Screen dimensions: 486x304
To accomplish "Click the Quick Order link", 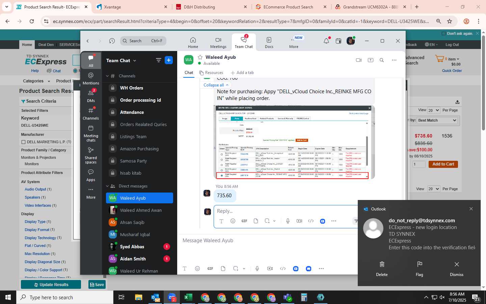I will tap(452, 71).
